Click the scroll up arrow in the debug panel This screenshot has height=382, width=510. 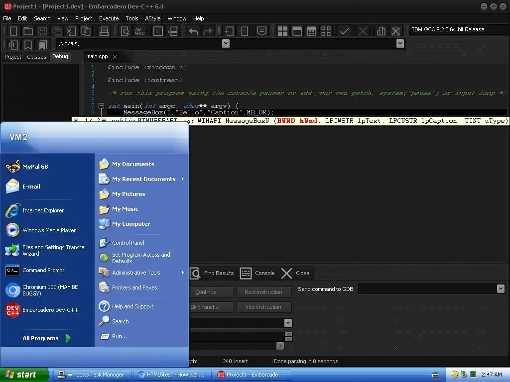coord(288,334)
